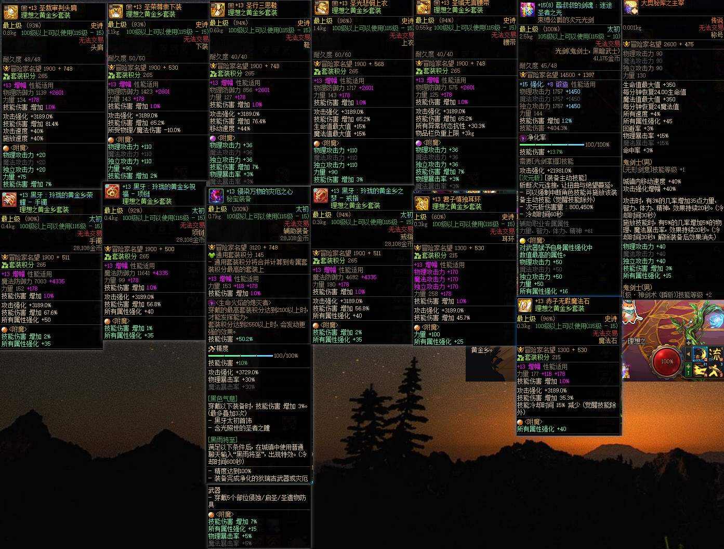Screen dimensions: 724x549
Task: Click the 黑牙 戒指 ring item icon
Action: pos(320,195)
